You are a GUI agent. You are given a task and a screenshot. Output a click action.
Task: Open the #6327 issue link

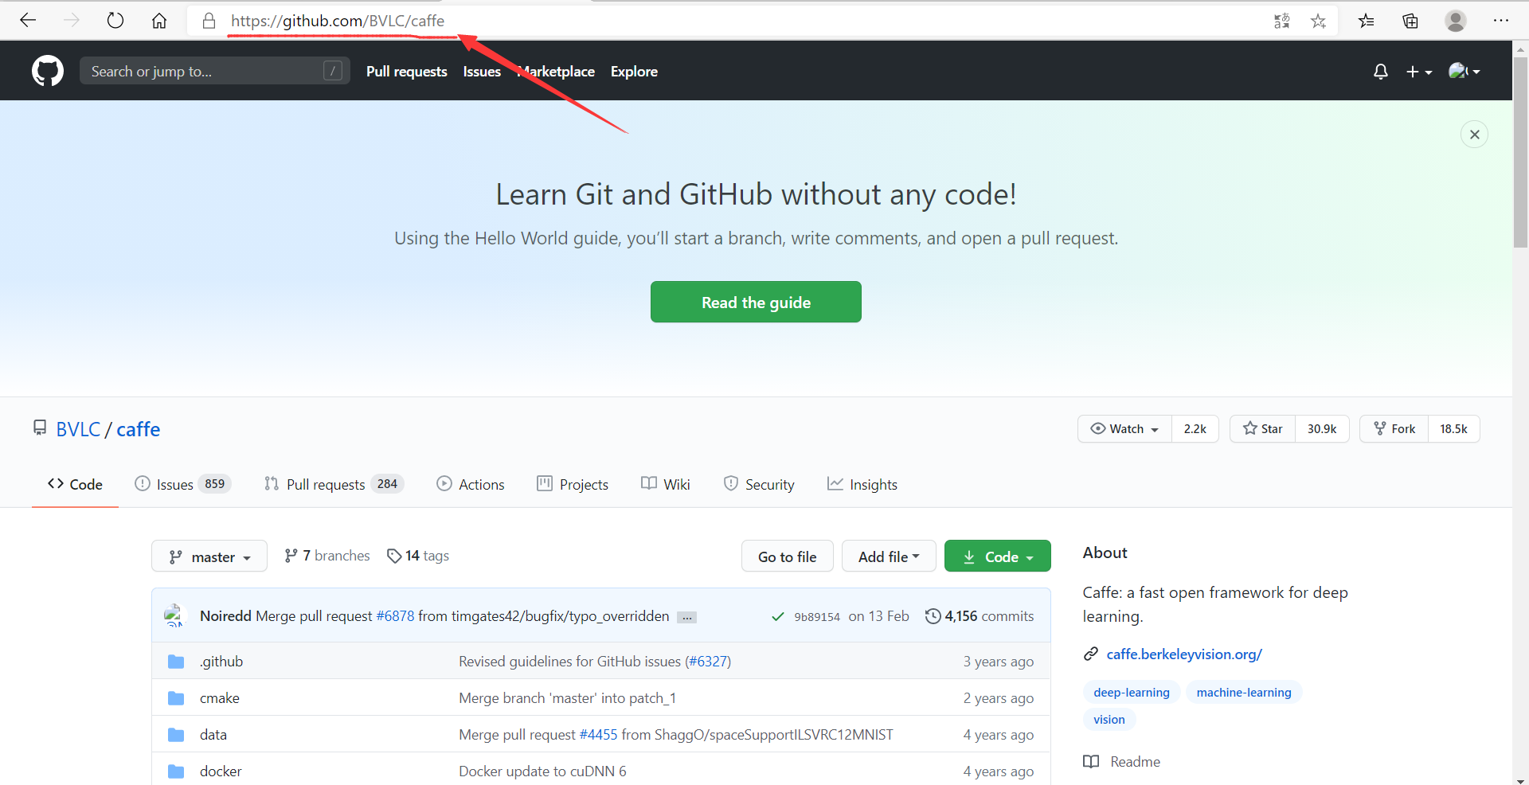(708, 662)
